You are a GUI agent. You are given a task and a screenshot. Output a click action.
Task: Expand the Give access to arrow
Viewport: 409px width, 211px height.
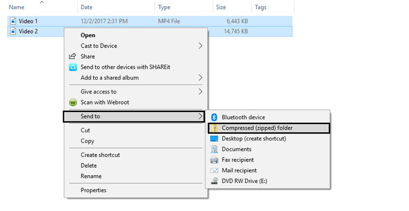pyautogui.click(x=200, y=92)
